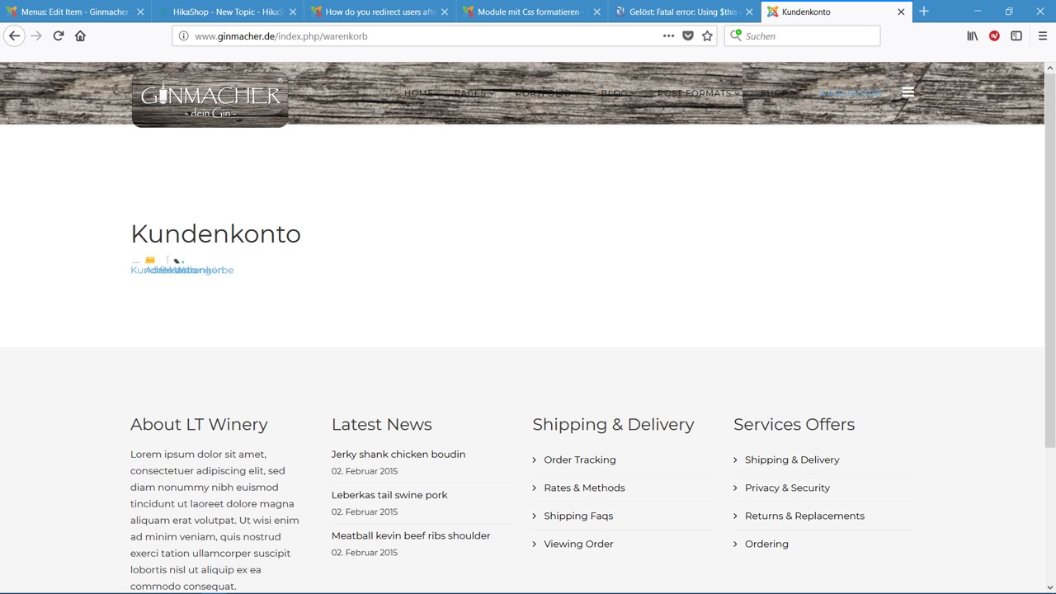Click the 'Latest News' heading
Screen dimensions: 1056x594
click(x=382, y=425)
